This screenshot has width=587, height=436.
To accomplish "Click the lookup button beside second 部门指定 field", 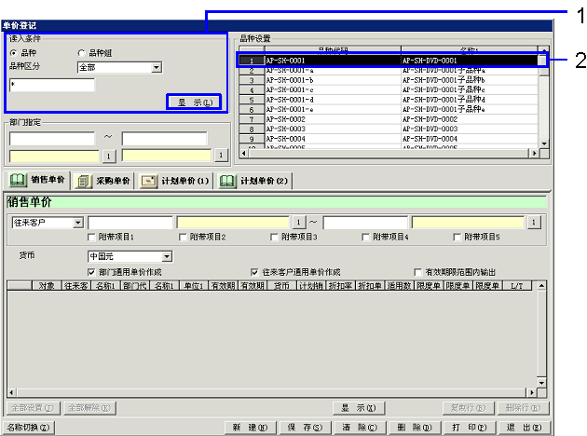I will (x=220, y=156).
